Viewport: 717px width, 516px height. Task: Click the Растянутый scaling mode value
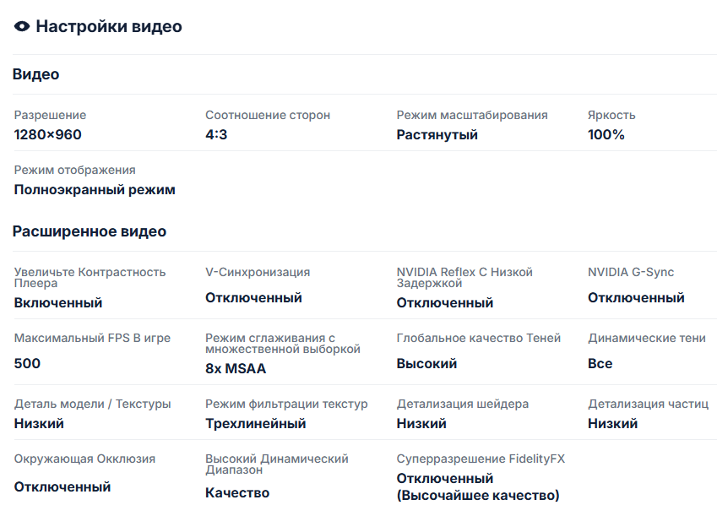pyautogui.click(x=437, y=135)
